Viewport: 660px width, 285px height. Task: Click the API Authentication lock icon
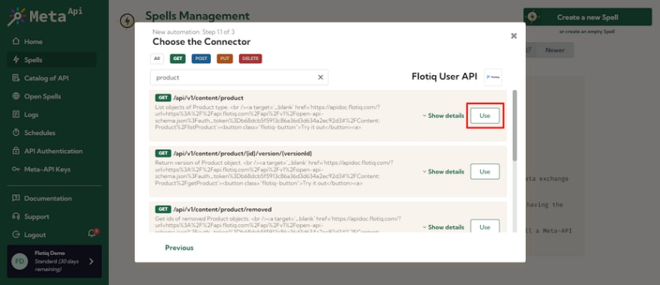tap(16, 151)
